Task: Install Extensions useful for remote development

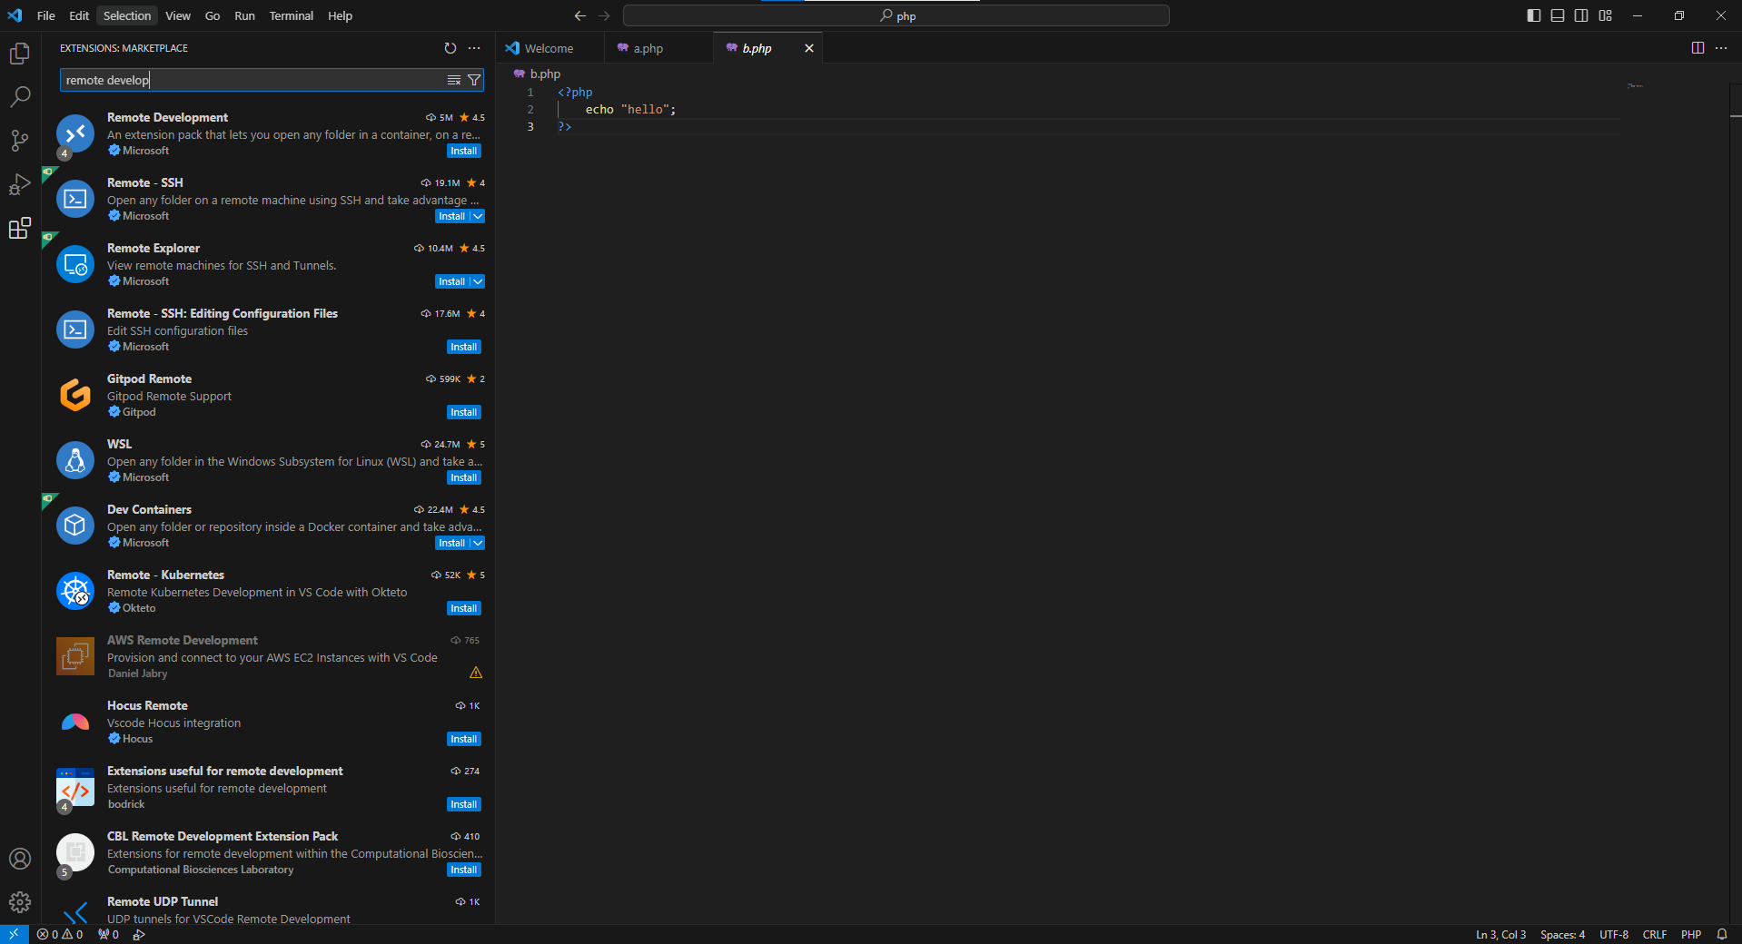Action: pyautogui.click(x=464, y=804)
